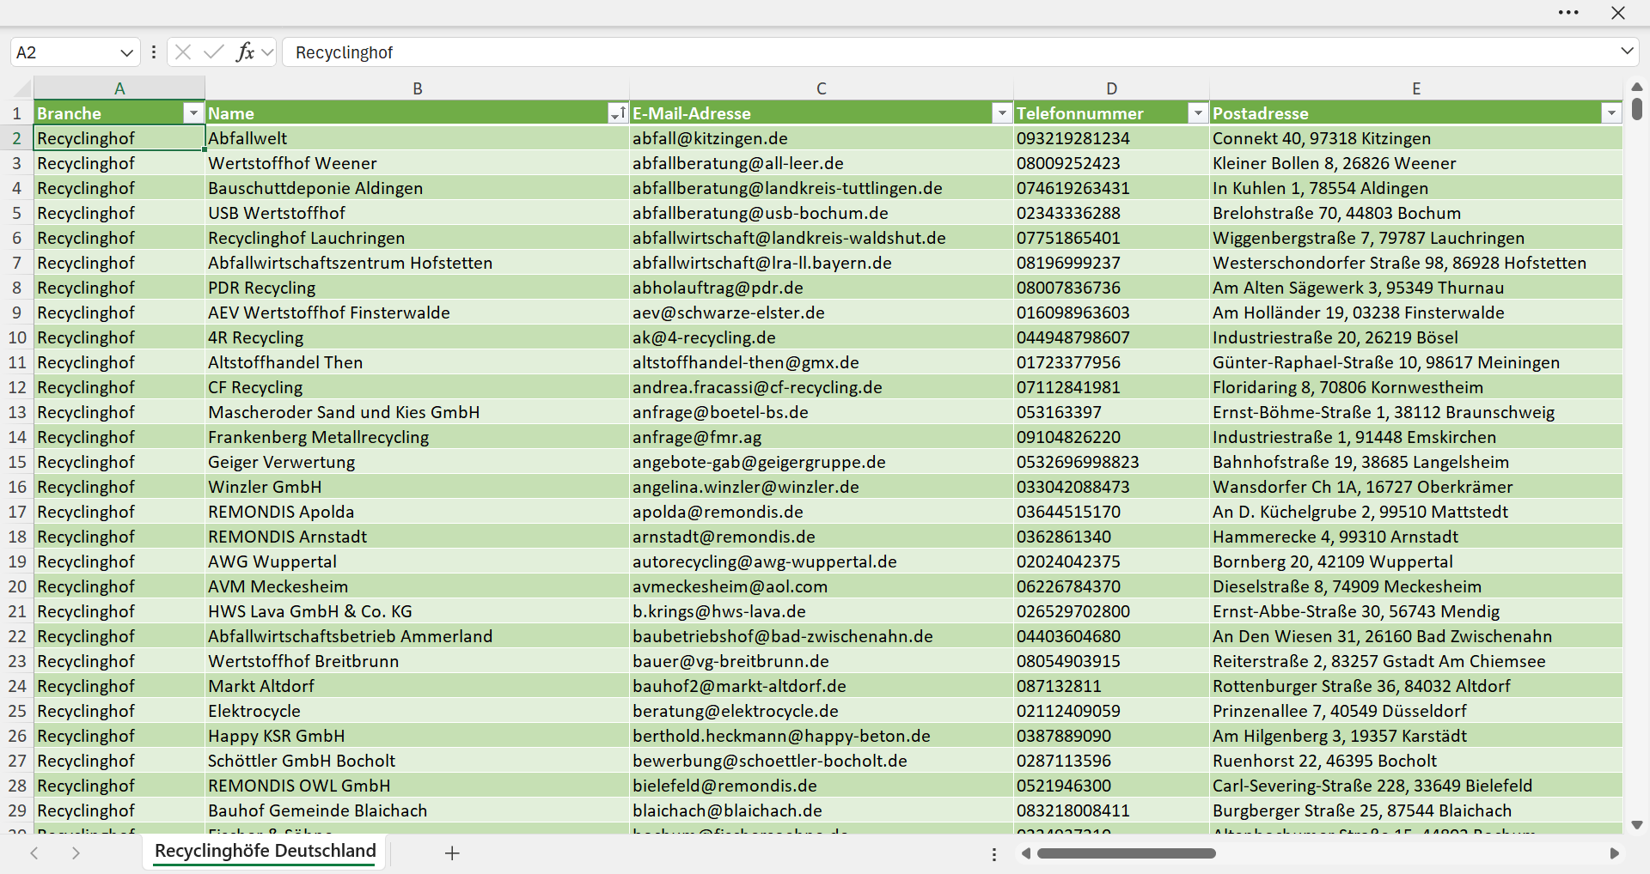The width and height of the screenshot is (1650, 874).
Task: Open the Telefonnummer filter dropdown
Action: [1197, 113]
